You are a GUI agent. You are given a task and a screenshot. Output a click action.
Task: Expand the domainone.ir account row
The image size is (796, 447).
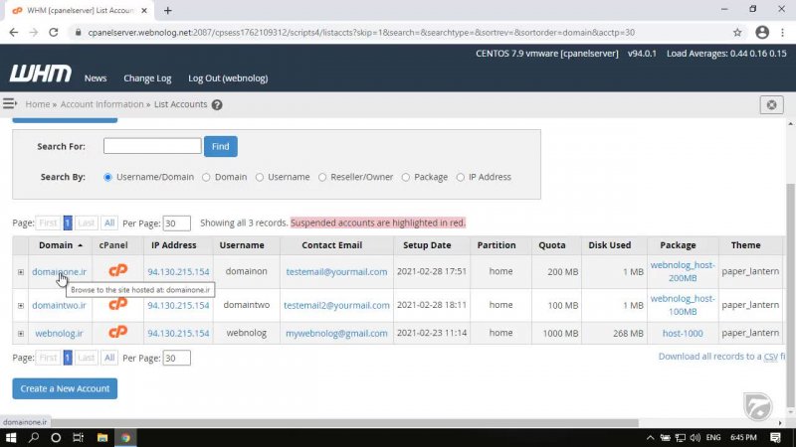pos(20,272)
